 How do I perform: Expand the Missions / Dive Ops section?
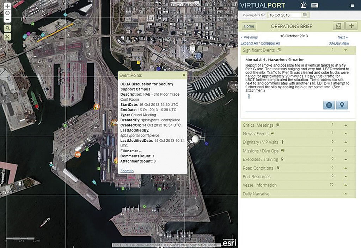point(345,151)
